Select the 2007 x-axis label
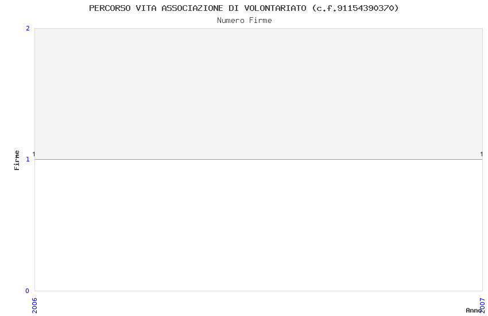 [482, 306]
